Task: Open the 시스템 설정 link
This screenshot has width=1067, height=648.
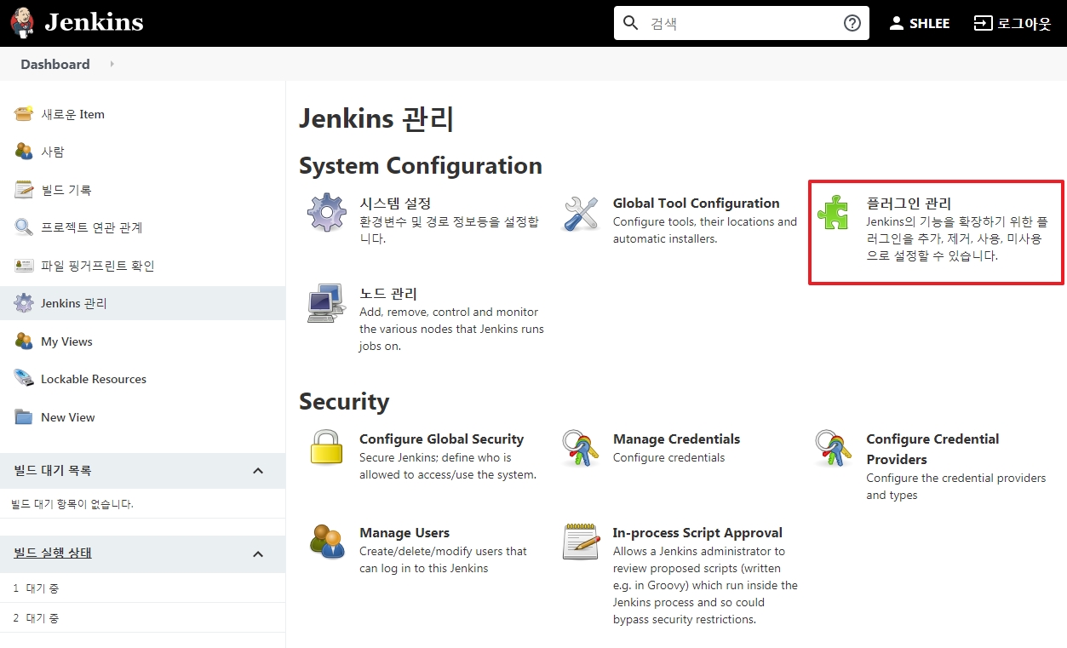Action: point(395,204)
